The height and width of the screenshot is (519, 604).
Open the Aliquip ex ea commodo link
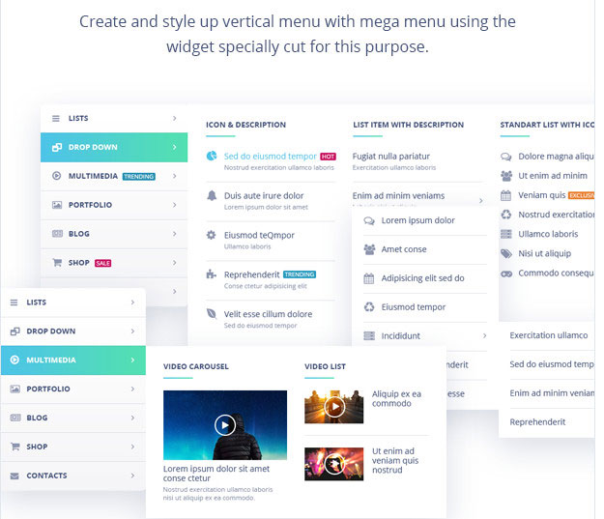click(x=396, y=399)
